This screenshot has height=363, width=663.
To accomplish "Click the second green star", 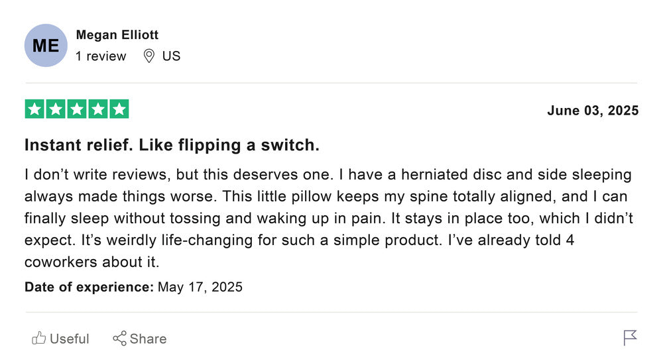I will coord(56,109).
